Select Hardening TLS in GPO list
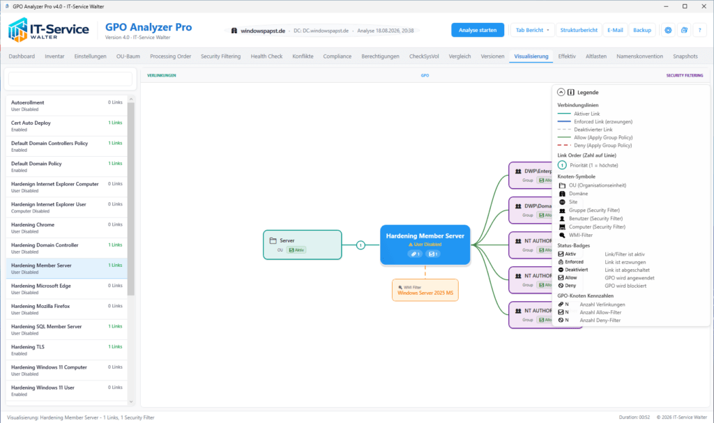This screenshot has width=714, height=423. coord(66,350)
